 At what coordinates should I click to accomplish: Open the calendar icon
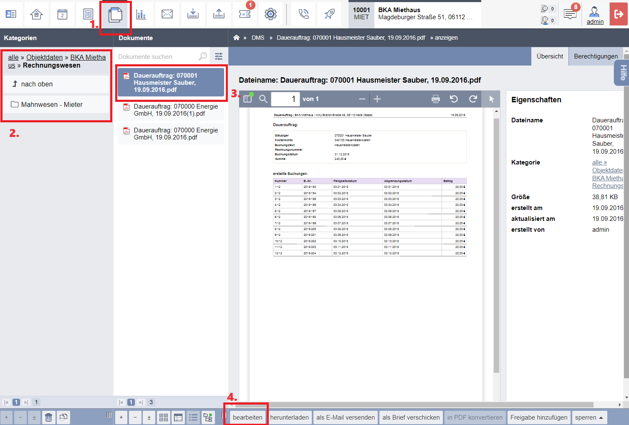(62, 14)
